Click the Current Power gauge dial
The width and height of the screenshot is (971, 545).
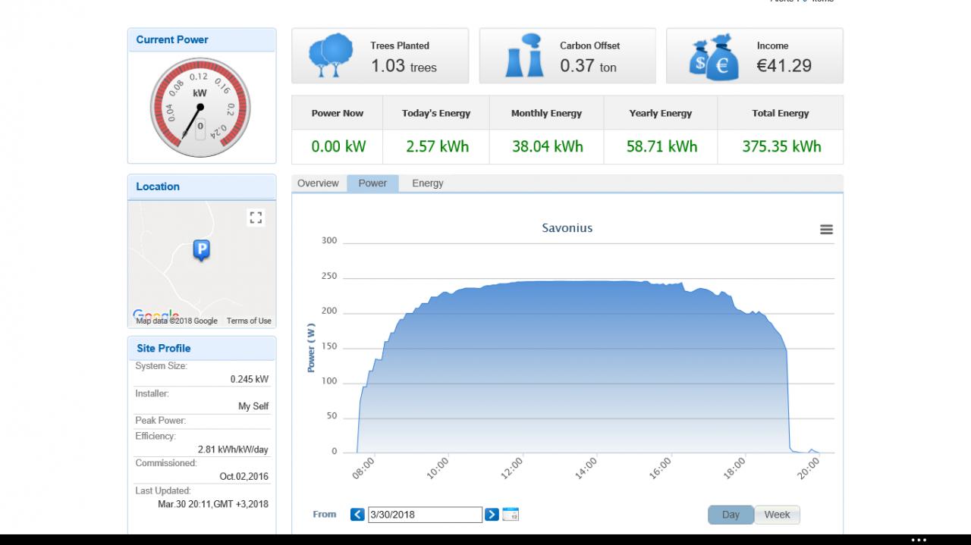(200, 107)
